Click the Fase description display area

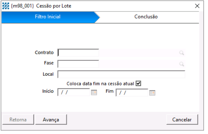pyautogui.click(x=139, y=64)
